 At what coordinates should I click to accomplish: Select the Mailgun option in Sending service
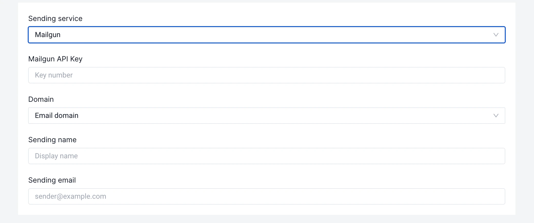click(267, 35)
